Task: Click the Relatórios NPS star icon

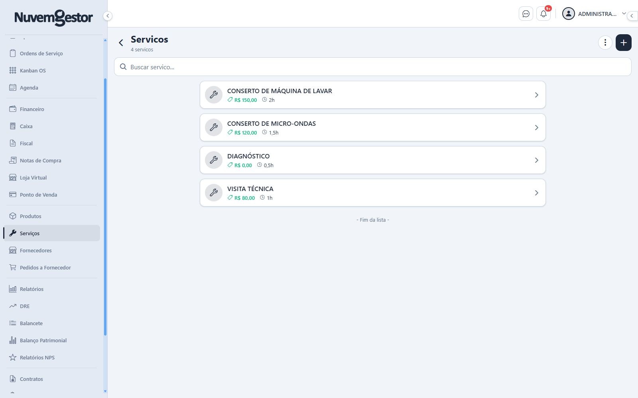Action: pyautogui.click(x=13, y=357)
